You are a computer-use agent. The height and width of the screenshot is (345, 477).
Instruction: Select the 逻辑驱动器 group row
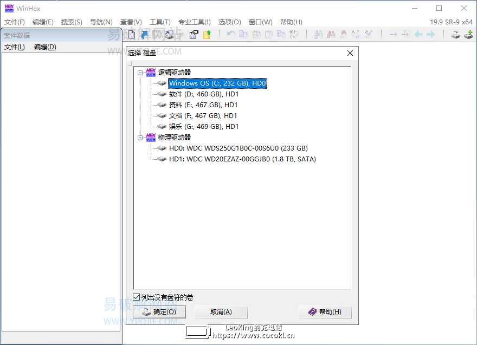pyautogui.click(x=175, y=73)
